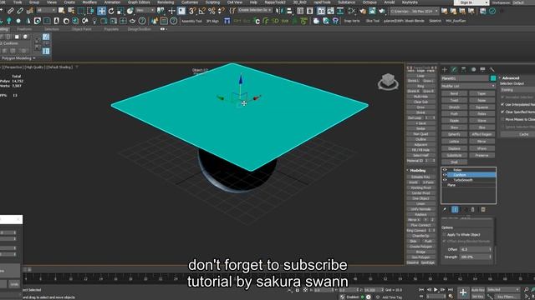
Task: Open the Modifiers menu
Action: coord(89,2)
